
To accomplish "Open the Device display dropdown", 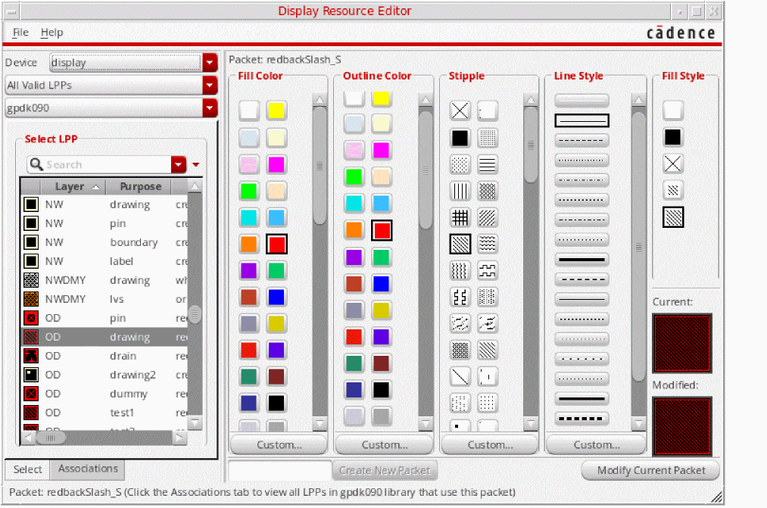I will pyautogui.click(x=210, y=63).
